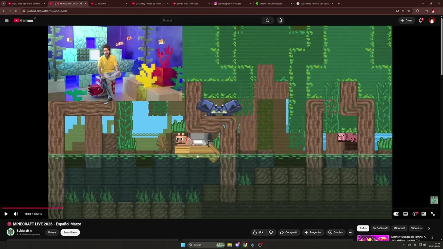443x249 pixels.
Task: Play the paused video
Action: coord(6,214)
